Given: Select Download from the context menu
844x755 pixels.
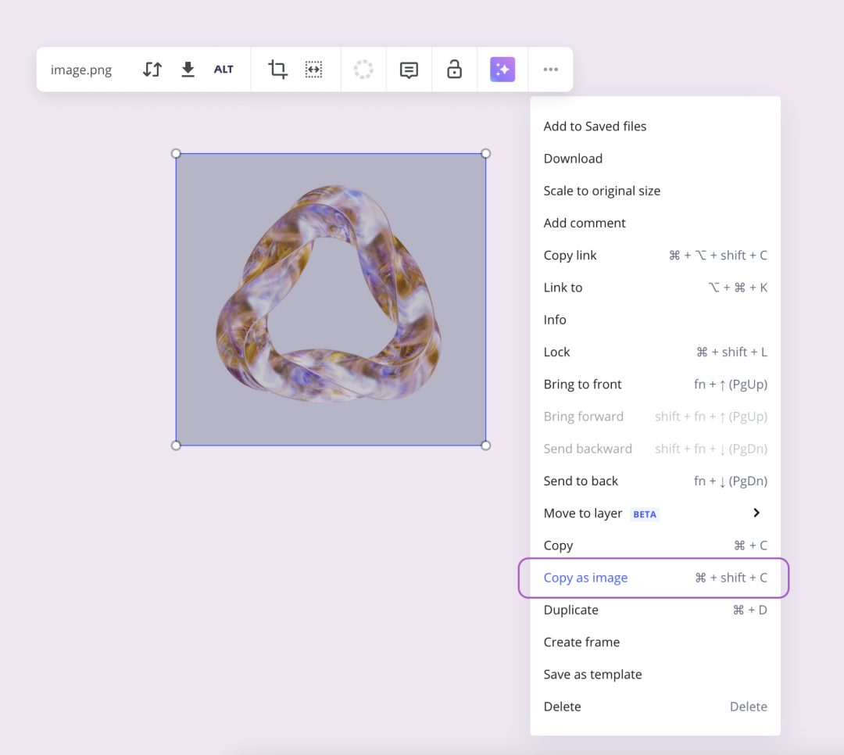Looking at the screenshot, I should click(655, 159).
